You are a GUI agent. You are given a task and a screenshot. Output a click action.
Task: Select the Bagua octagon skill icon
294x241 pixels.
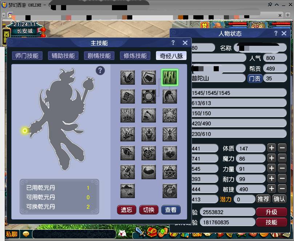coord(170,191)
